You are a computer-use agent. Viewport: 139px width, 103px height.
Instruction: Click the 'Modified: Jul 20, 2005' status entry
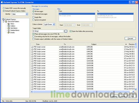[x=50, y=101]
